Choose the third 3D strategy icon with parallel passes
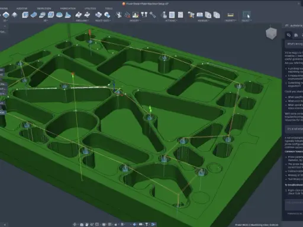Screen dimensions: 303x227 tap(42, 15)
